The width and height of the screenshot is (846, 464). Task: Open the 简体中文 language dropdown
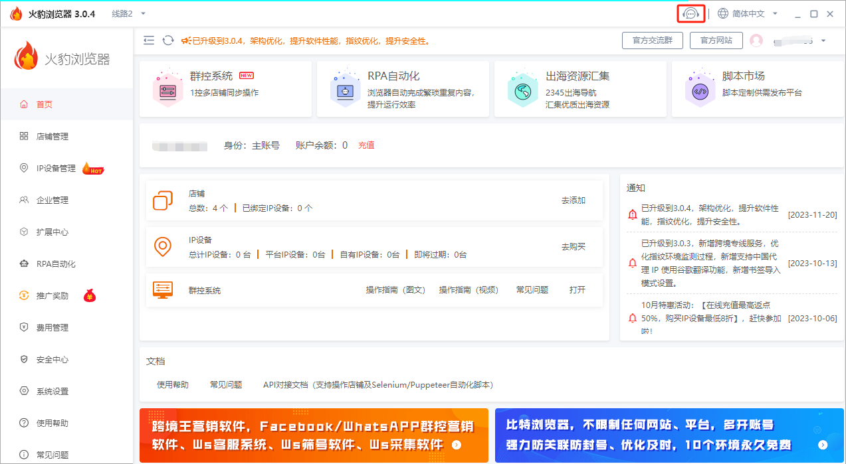pyautogui.click(x=754, y=13)
